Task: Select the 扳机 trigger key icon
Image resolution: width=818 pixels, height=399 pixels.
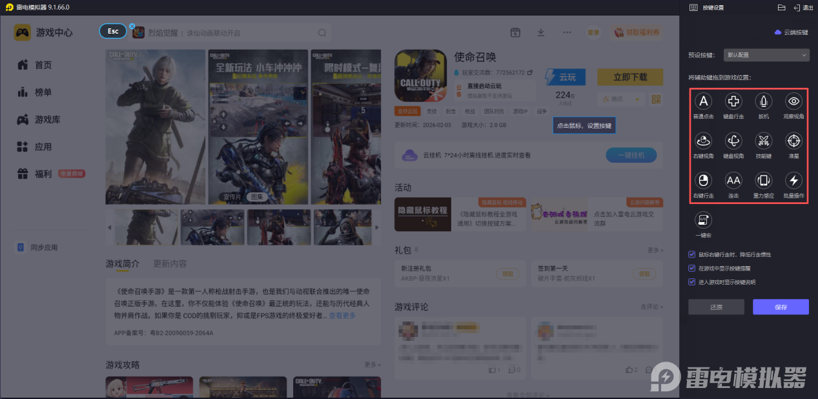Action: 764,101
